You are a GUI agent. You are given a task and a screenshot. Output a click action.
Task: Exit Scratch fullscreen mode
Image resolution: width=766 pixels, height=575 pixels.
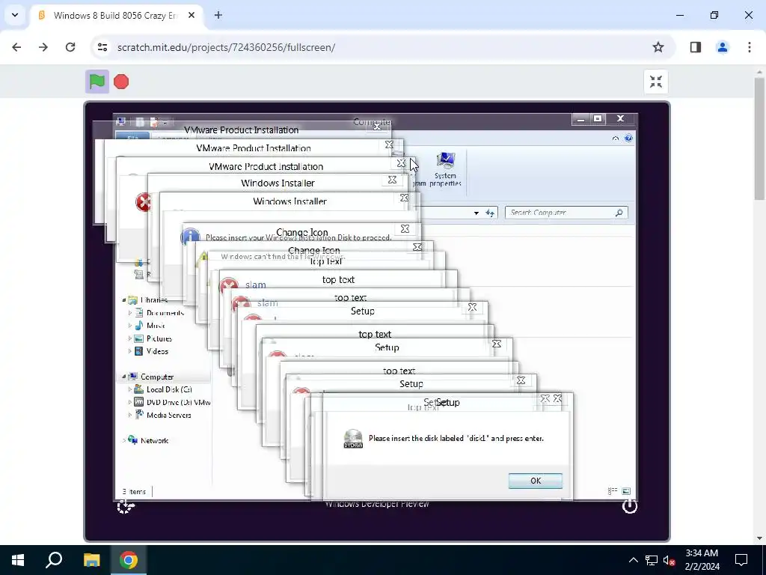655,82
